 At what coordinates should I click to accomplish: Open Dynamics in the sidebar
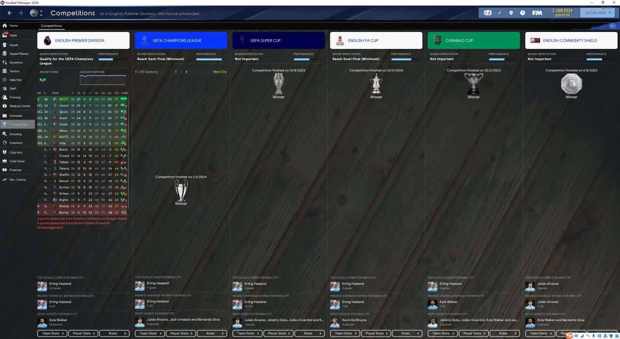coord(18,62)
